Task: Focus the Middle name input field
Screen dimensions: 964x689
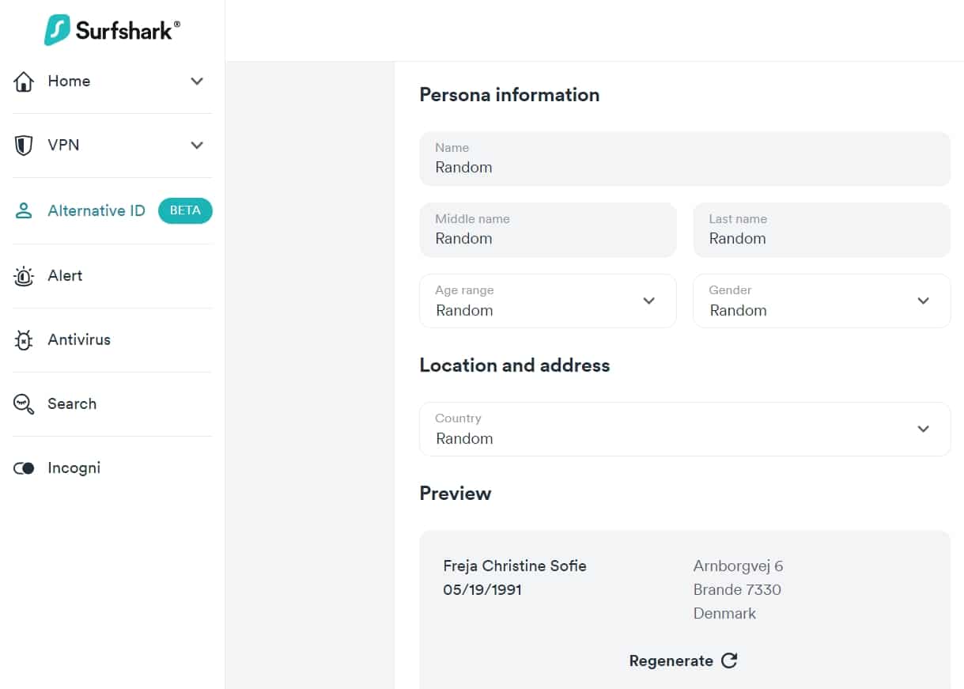Action: (x=548, y=229)
